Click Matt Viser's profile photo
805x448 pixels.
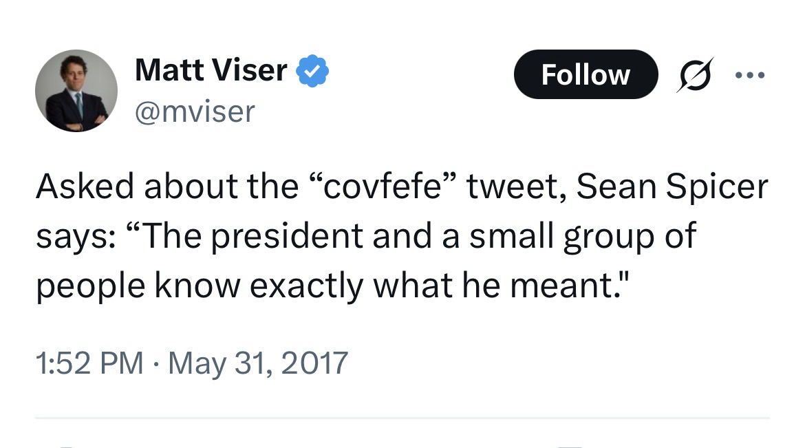[x=76, y=90]
